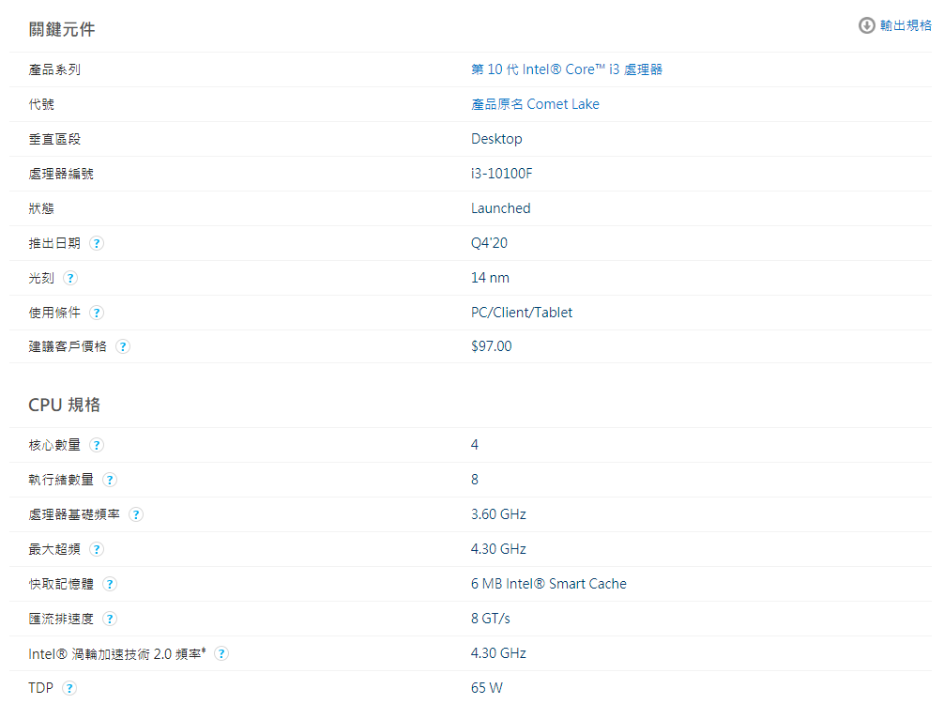Click question mark beside 使用條件

(x=97, y=313)
